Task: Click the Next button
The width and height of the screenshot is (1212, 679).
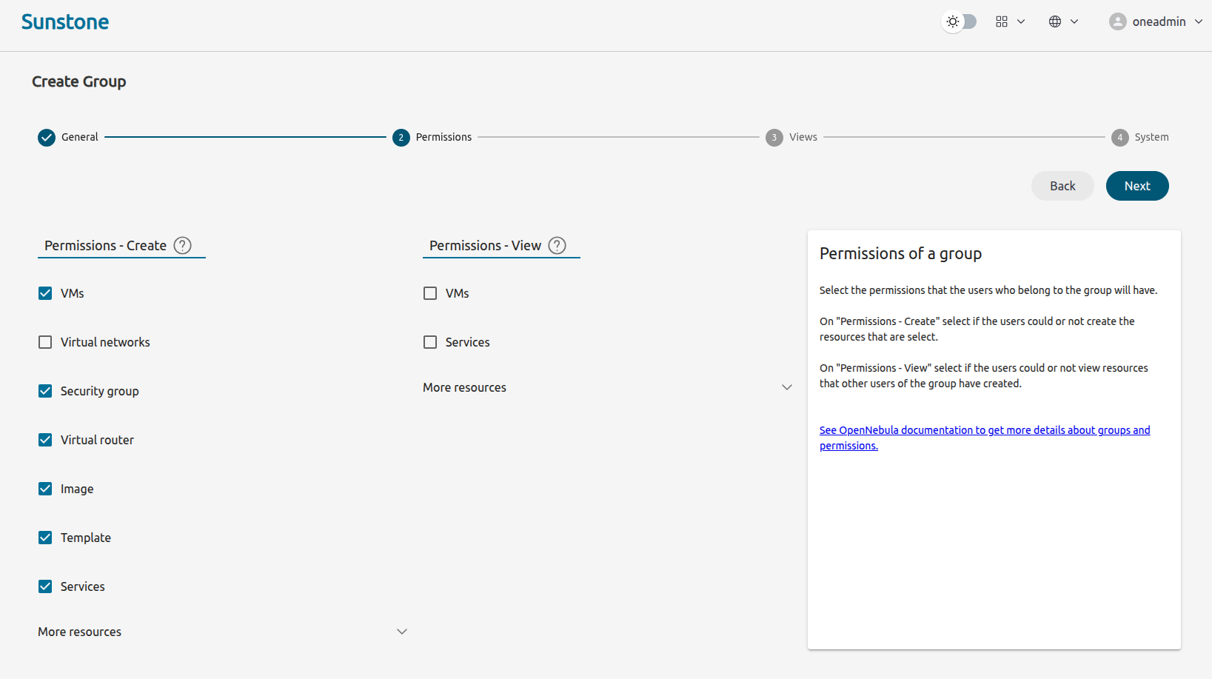Action: coord(1137,186)
